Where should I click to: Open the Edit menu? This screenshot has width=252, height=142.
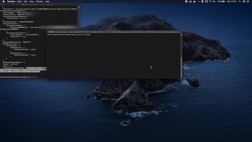click(x=25, y=2)
